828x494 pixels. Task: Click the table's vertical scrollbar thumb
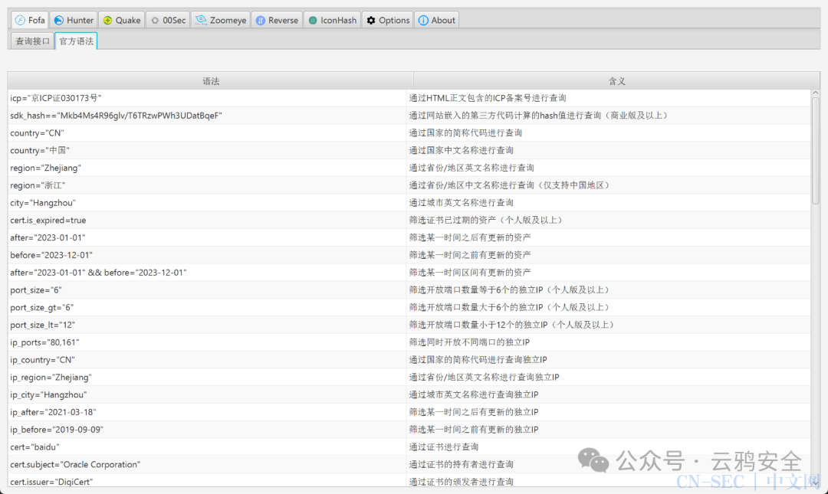(815, 150)
